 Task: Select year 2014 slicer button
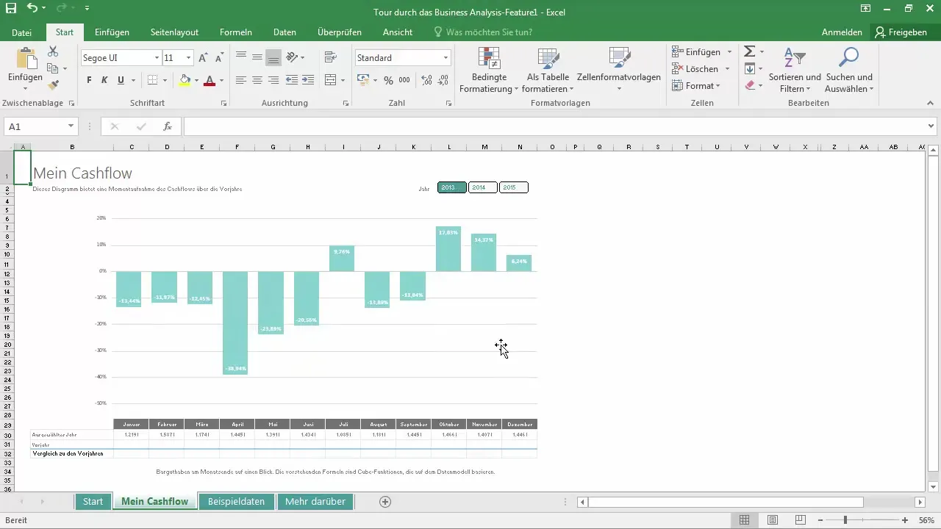coord(482,187)
